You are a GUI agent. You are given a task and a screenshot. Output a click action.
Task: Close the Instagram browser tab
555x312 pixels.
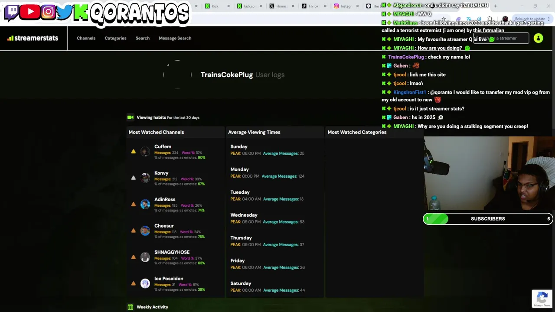coord(358,6)
